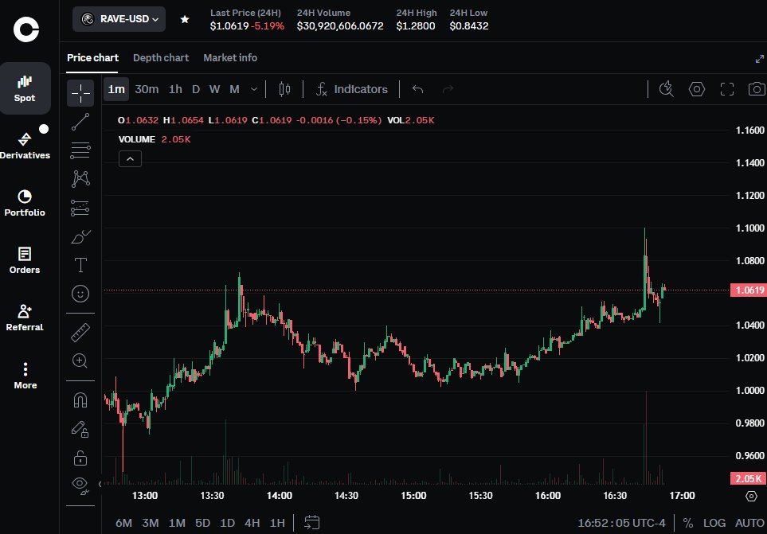The height and width of the screenshot is (534, 767).
Task: Select the 1h interval
Action: click(175, 89)
